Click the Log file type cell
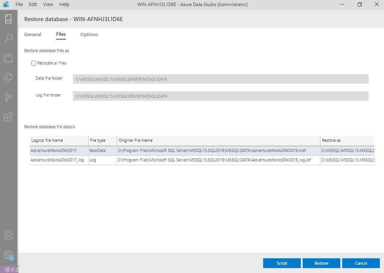This screenshot has width=384, height=273. (102, 160)
